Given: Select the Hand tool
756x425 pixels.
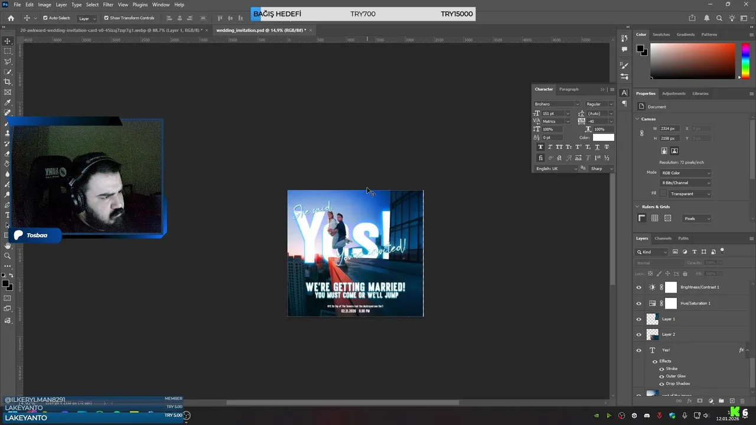Looking at the screenshot, I should coord(8,246).
